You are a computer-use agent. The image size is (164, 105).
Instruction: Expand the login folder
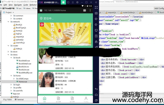coord(11,85)
